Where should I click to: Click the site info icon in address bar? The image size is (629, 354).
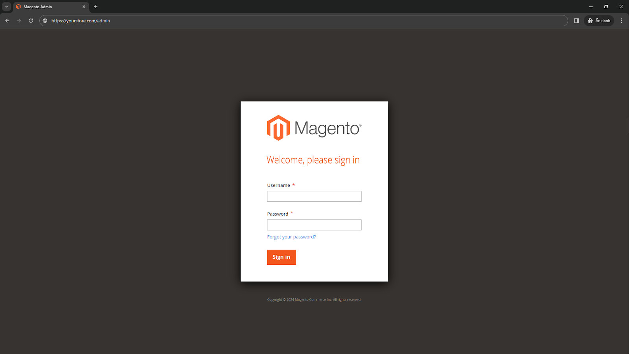pyautogui.click(x=45, y=20)
